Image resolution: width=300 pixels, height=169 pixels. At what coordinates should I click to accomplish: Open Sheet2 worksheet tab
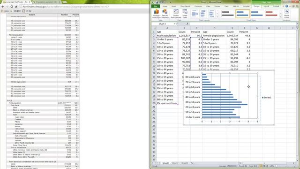(x=175, y=163)
